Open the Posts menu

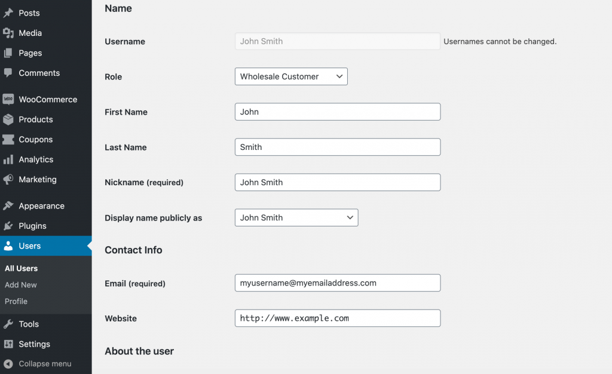[x=29, y=13]
